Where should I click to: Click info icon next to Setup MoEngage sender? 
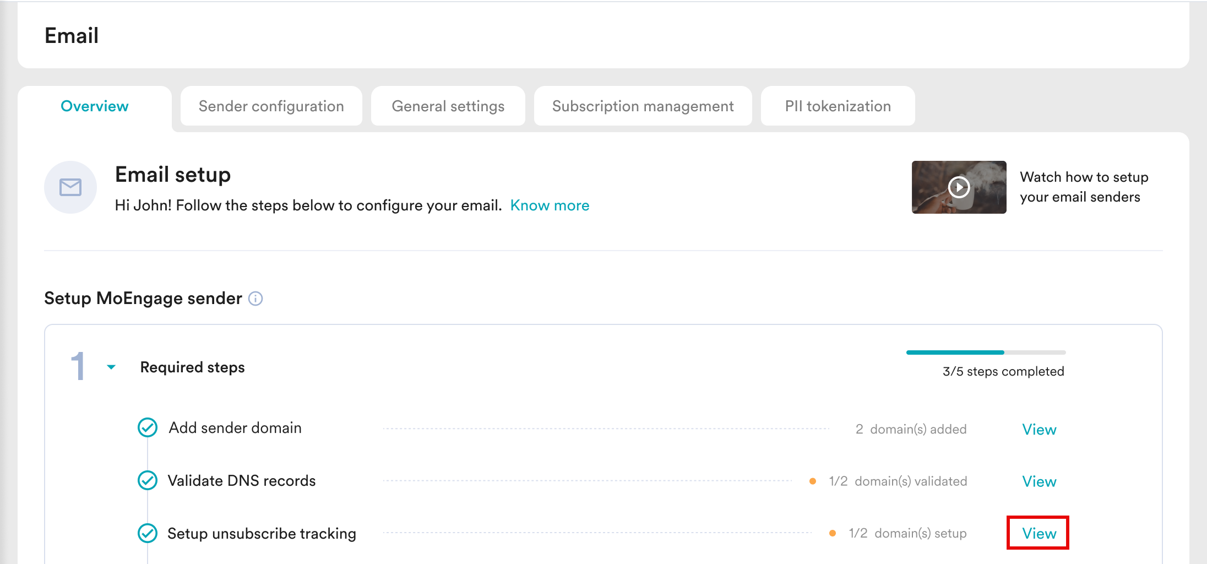pos(255,299)
